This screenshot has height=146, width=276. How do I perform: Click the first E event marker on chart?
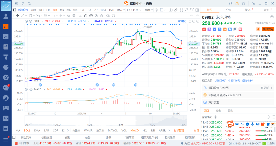(x=40, y=85)
